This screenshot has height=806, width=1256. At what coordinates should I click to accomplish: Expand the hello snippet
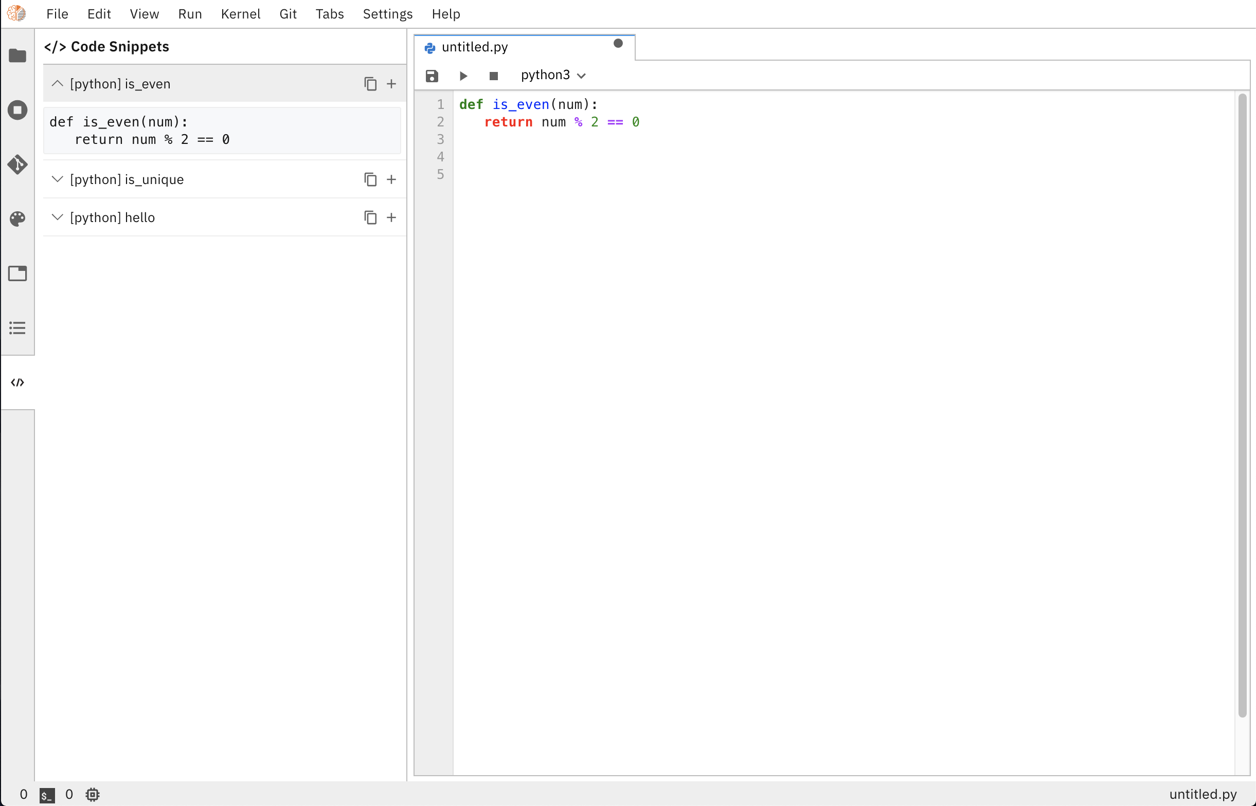(x=58, y=217)
